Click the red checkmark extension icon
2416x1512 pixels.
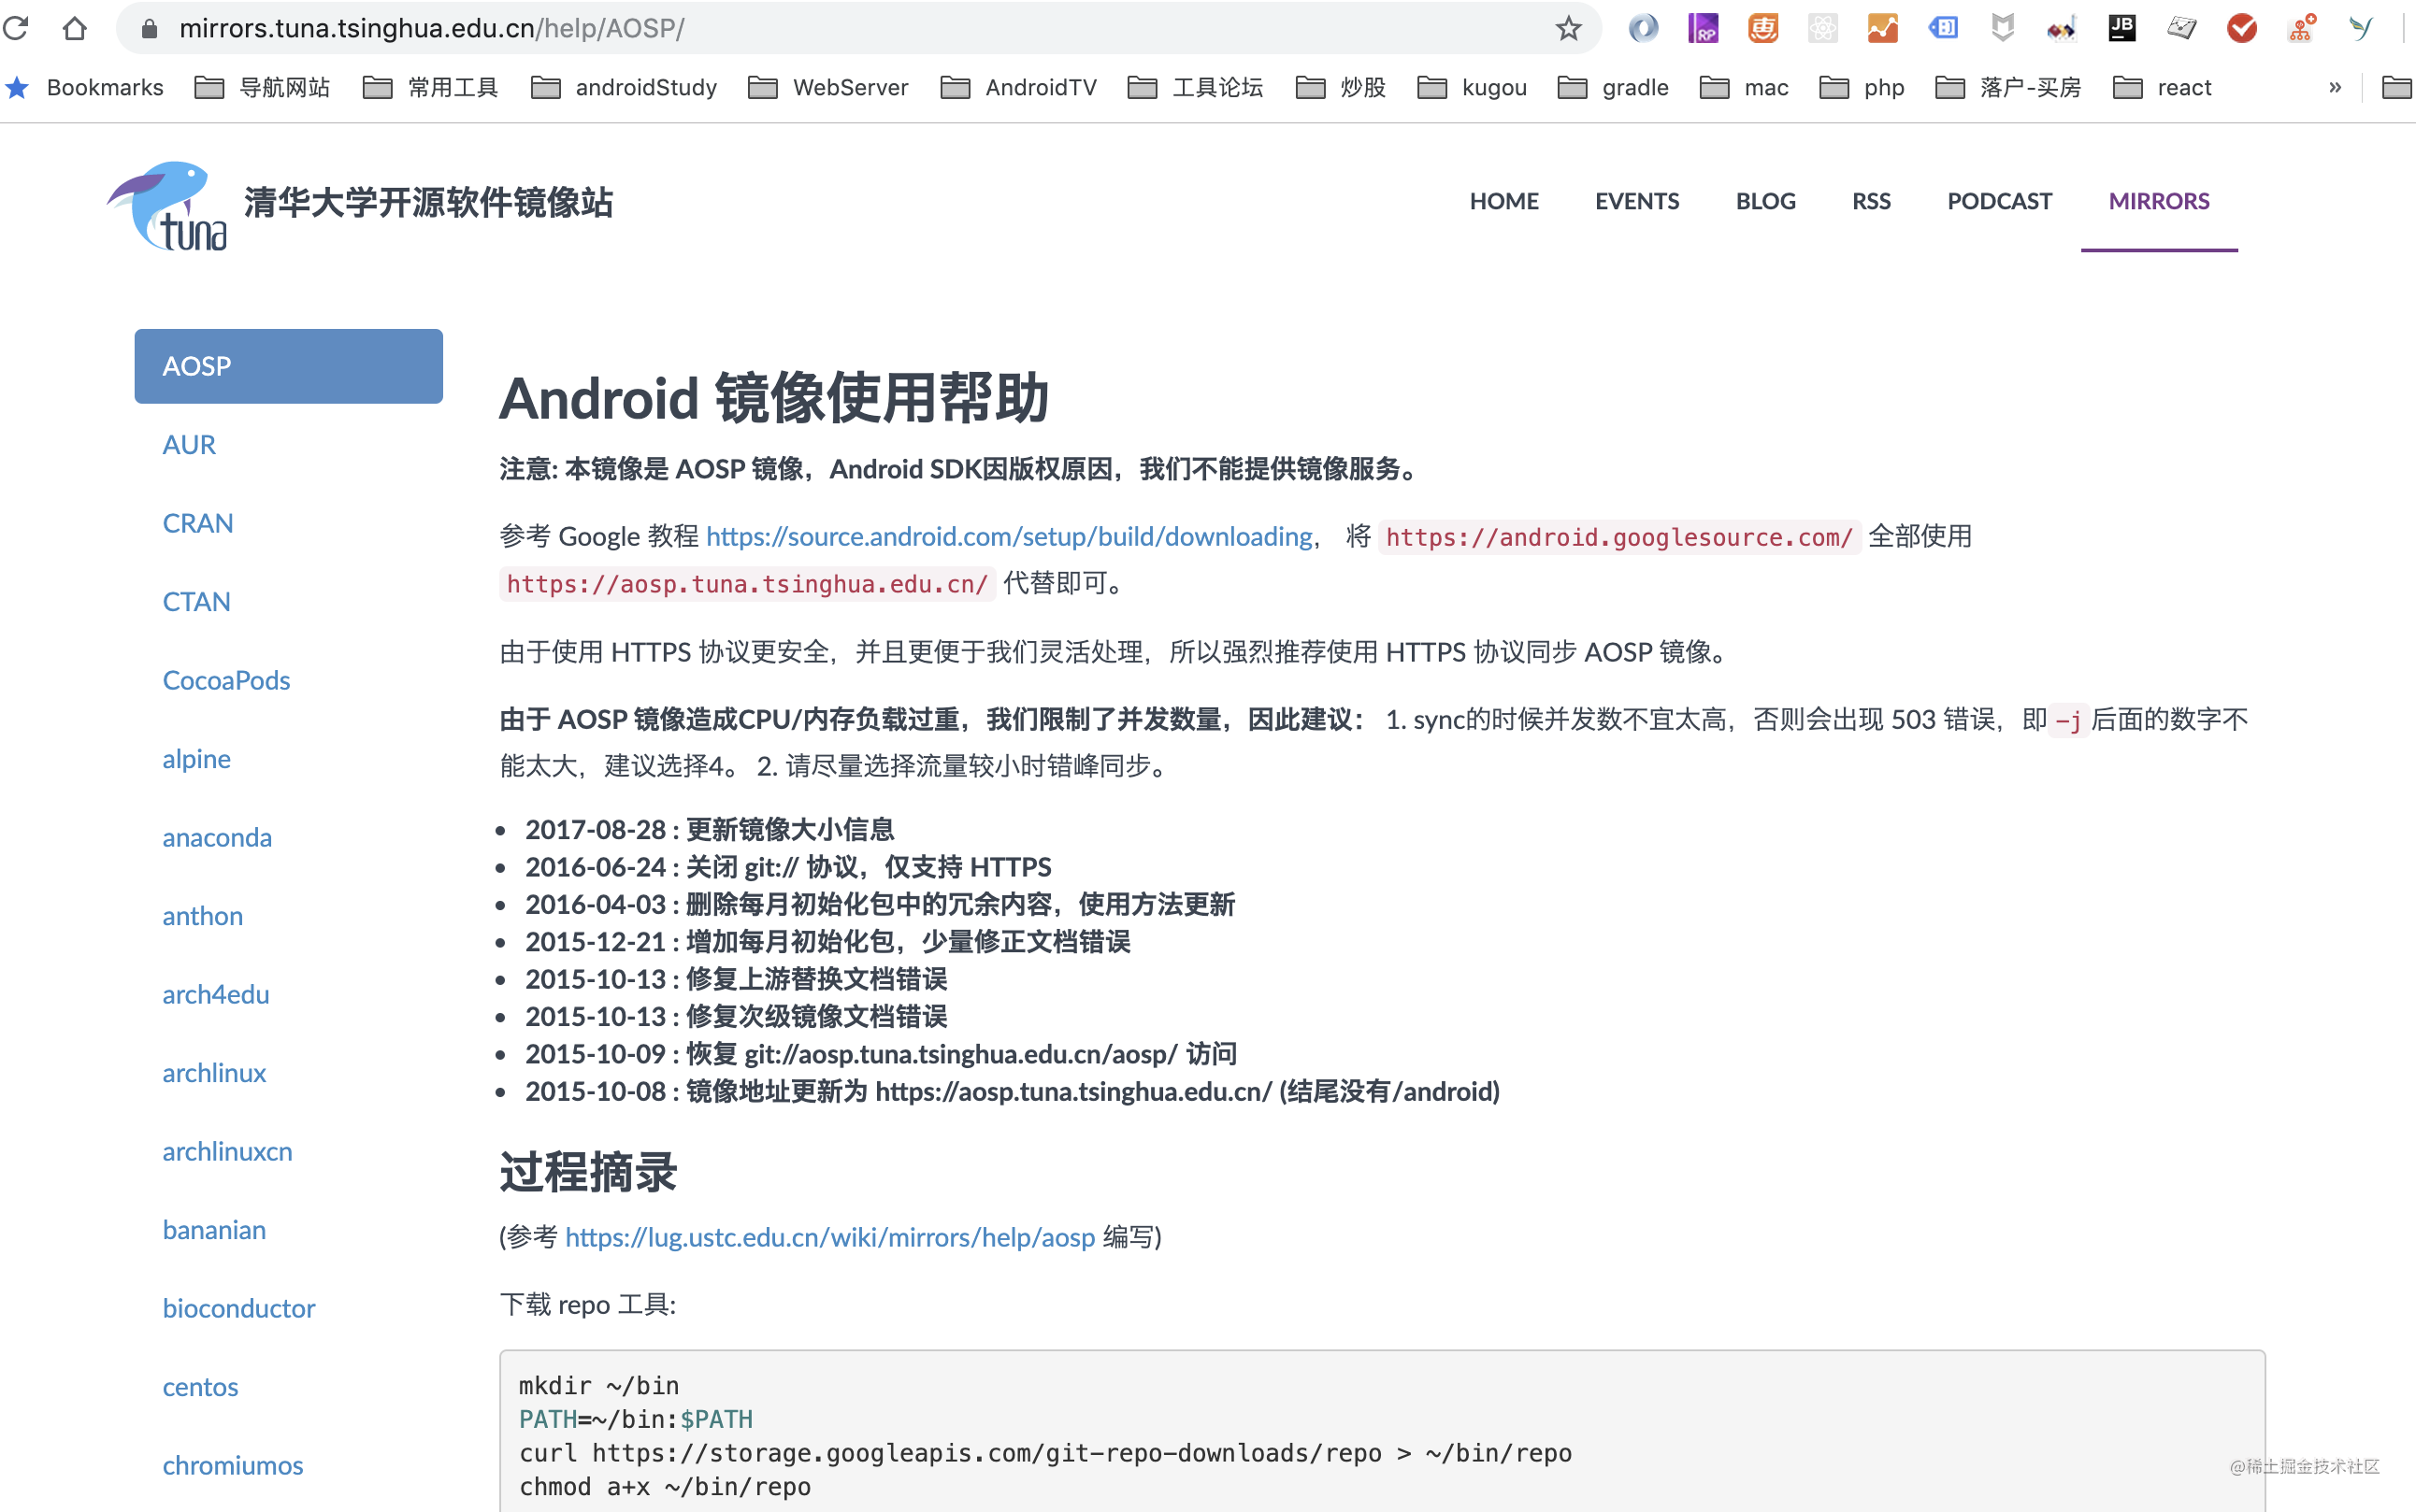point(2242,27)
